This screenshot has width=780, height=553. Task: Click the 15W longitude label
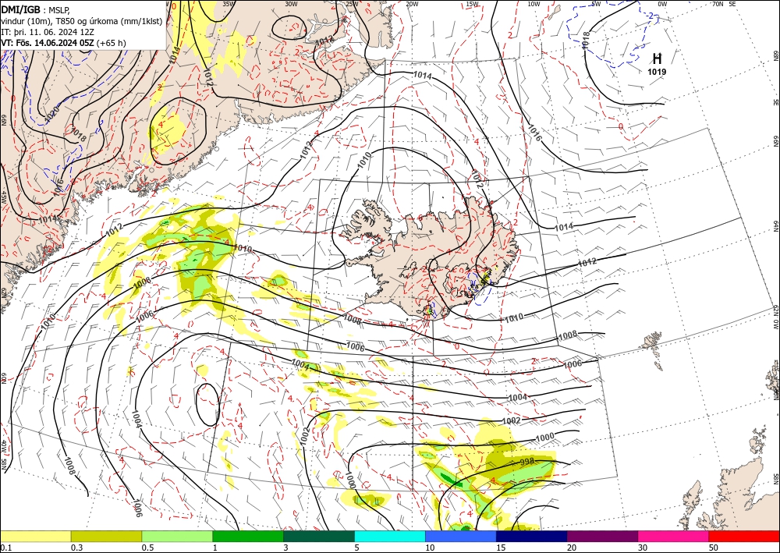(x=473, y=4)
